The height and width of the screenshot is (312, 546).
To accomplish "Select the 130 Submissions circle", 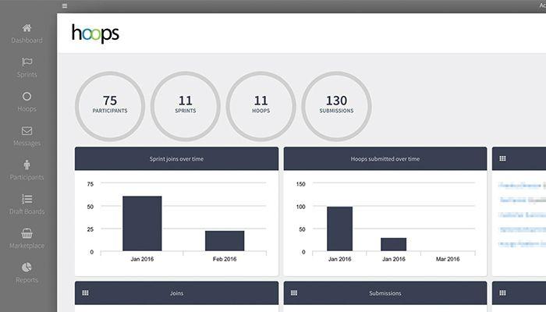I will tap(336, 106).
